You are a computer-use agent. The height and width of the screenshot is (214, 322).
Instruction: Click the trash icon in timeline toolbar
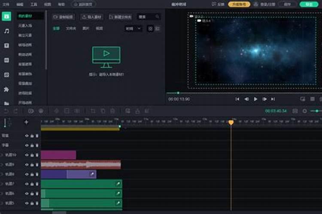click(112, 111)
